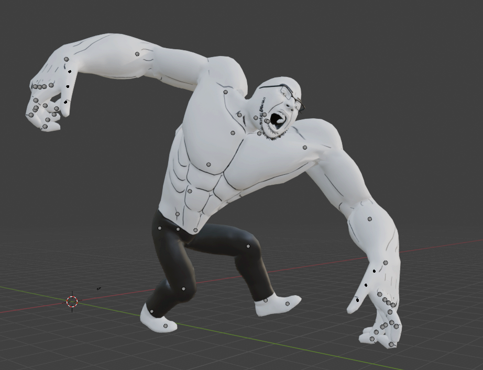Click the wrist bone point of the lowered hand
Image resolution: width=483 pixels, height=370 pixels.
(x=386, y=263)
